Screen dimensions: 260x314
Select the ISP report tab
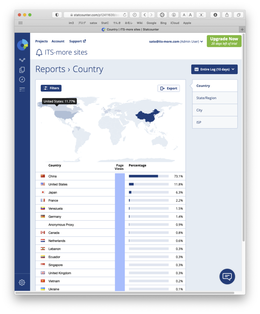pyautogui.click(x=215, y=122)
